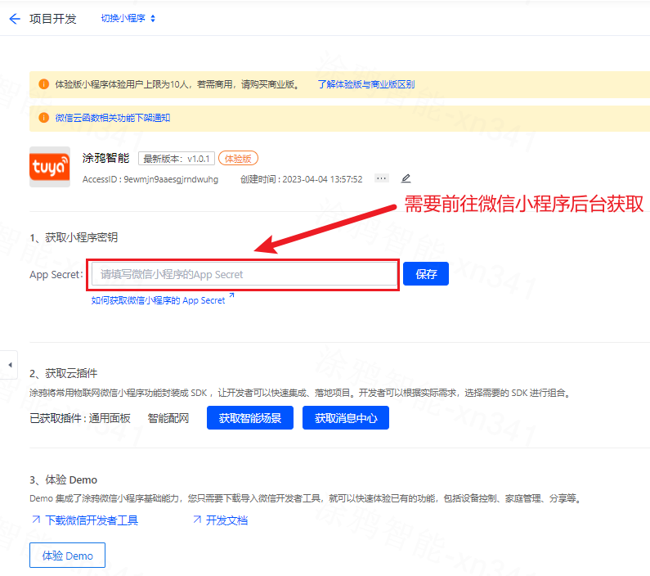Click the 获取消息中心 button
This screenshot has height=576, width=650.
pyautogui.click(x=346, y=417)
